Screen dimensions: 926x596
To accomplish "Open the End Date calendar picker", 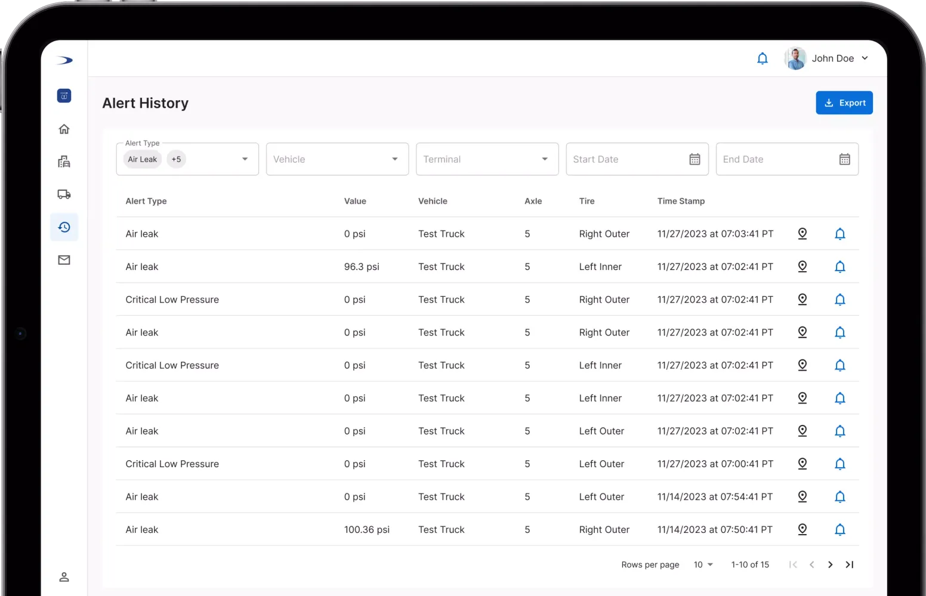I will [x=844, y=159].
